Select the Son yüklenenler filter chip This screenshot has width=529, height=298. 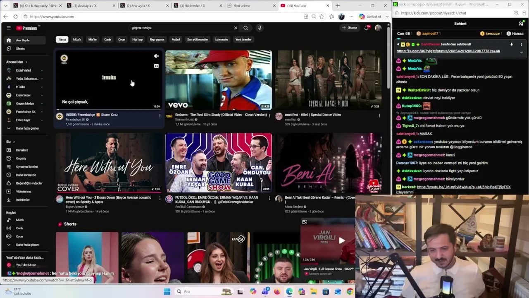[198, 39]
